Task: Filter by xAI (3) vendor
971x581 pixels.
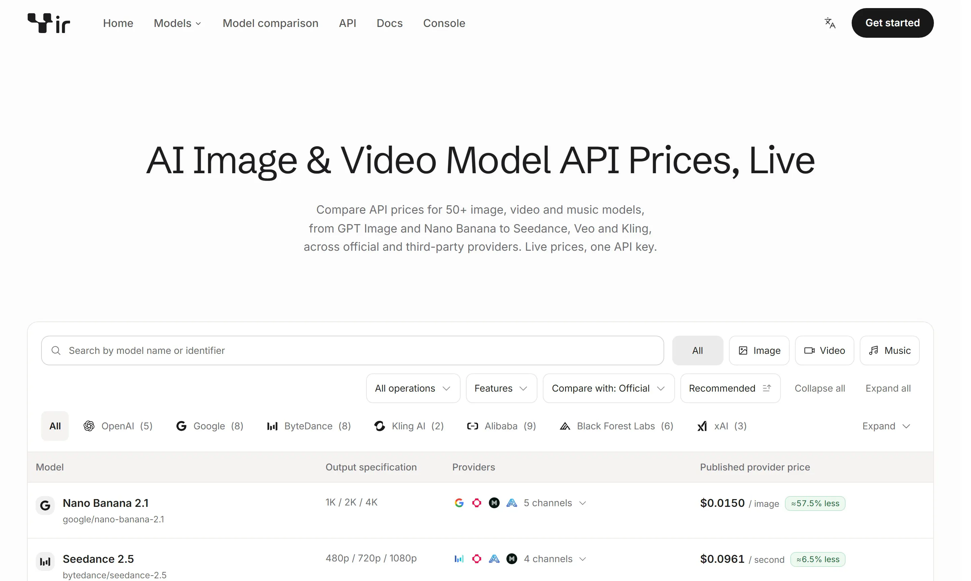Action: [x=722, y=426]
